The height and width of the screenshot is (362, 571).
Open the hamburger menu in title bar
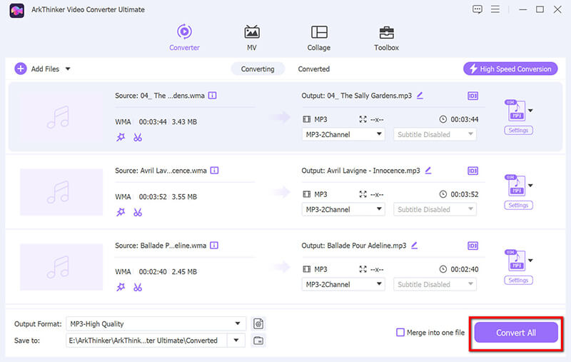[495, 9]
